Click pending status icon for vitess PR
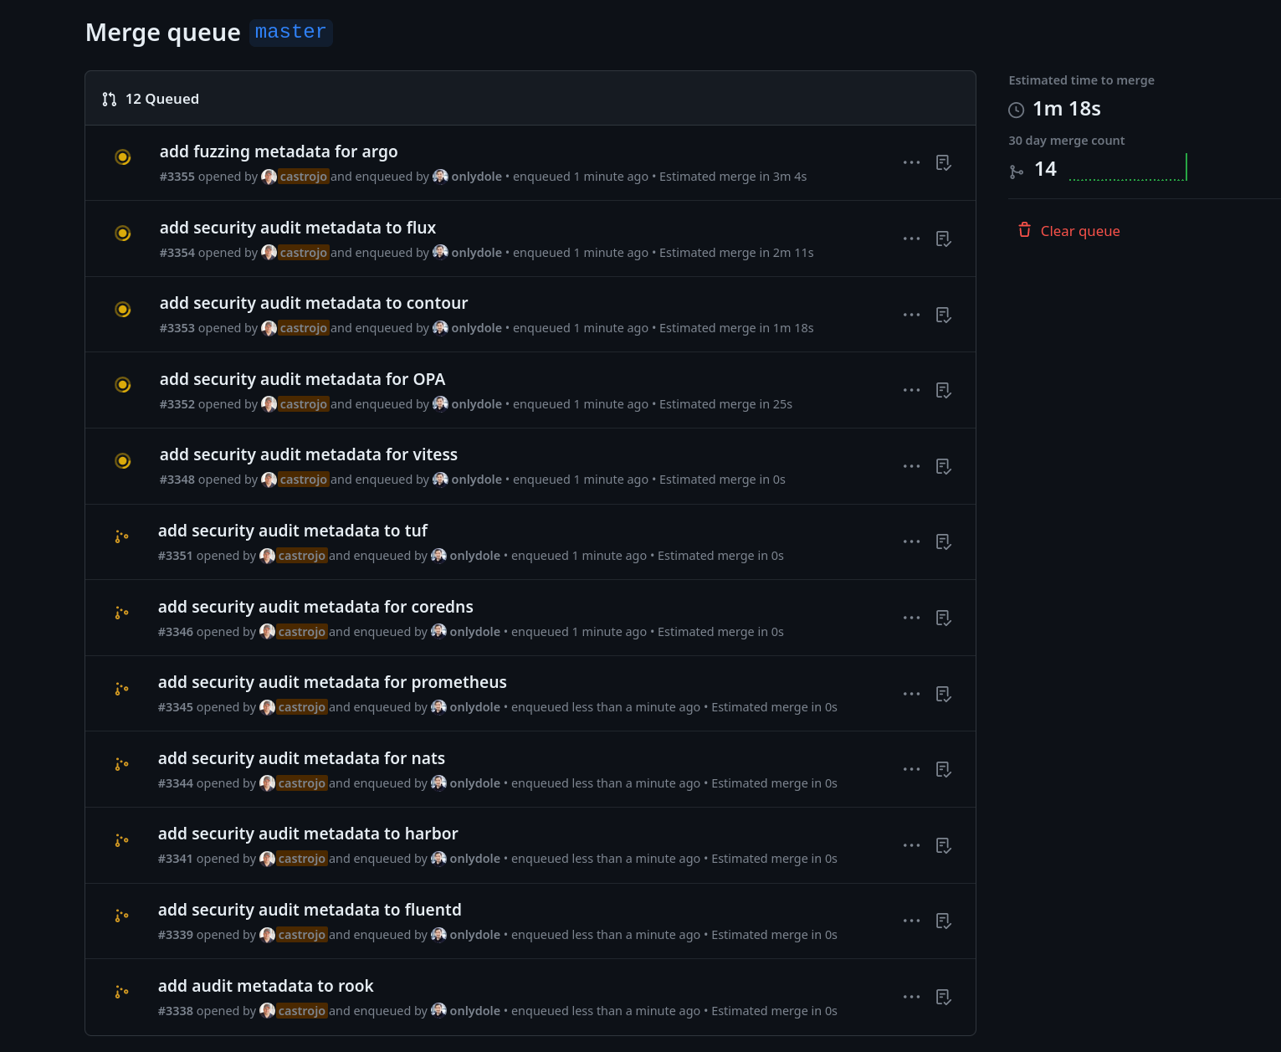Image resolution: width=1281 pixels, height=1052 pixels. pyautogui.click(x=123, y=461)
